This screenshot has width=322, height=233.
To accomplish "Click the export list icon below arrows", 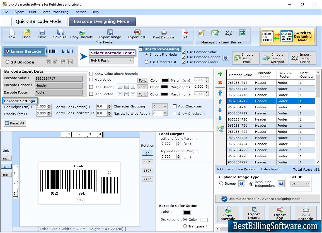I will [x=220, y=129].
